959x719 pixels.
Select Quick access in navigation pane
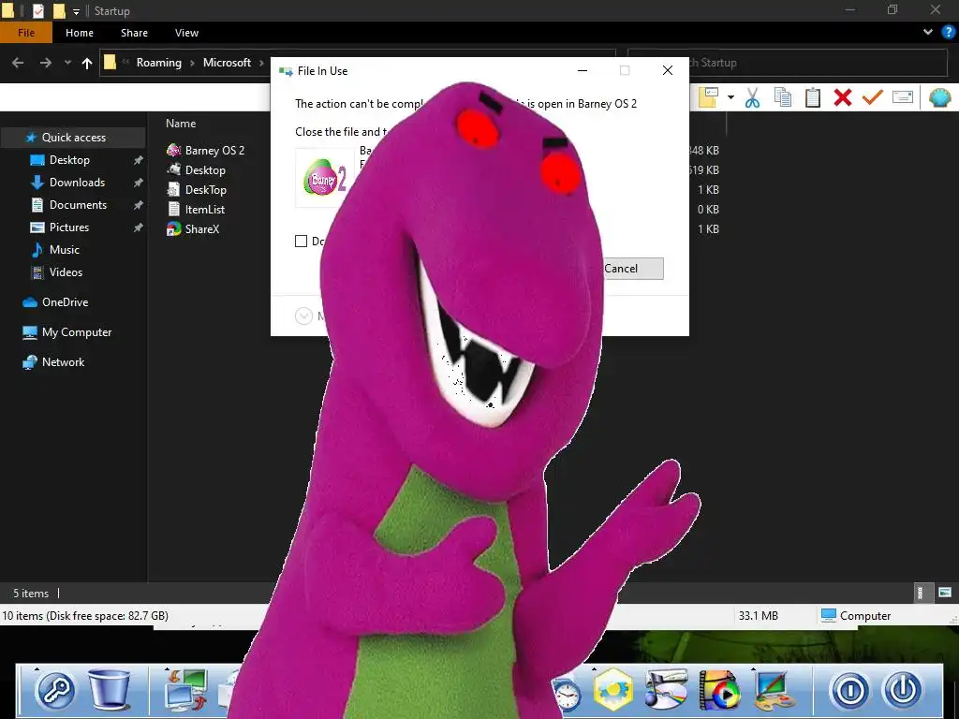click(x=73, y=138)
